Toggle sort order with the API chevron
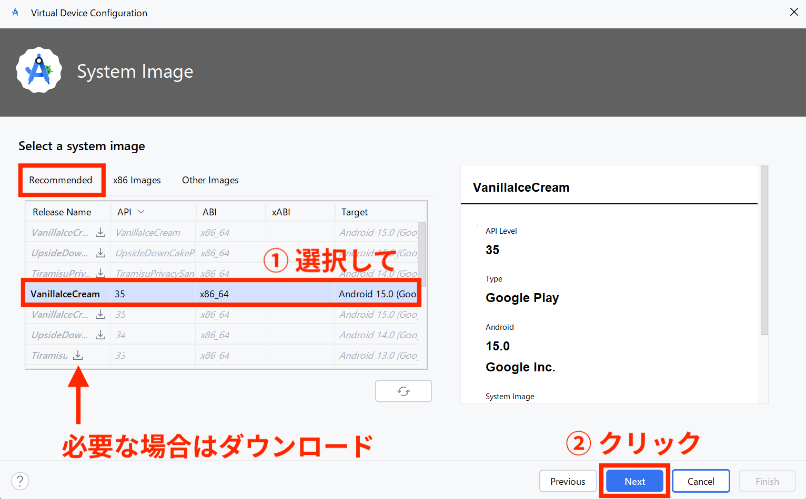Viewport: 806px width, 499px height. [x=141, y=212]
